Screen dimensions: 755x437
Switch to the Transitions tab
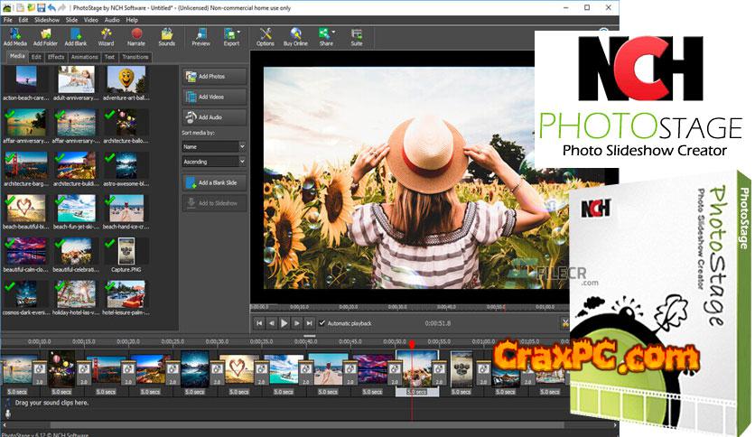click(x=135, y=57)
